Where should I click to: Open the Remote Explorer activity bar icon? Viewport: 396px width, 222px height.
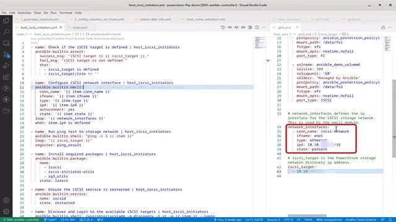click(6, 43)
